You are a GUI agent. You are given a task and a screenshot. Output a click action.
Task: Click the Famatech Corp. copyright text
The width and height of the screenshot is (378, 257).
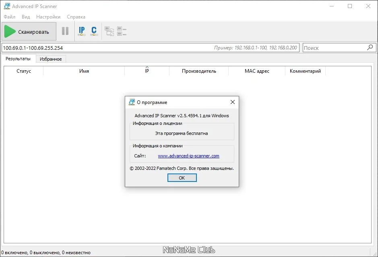coord(182,168)
